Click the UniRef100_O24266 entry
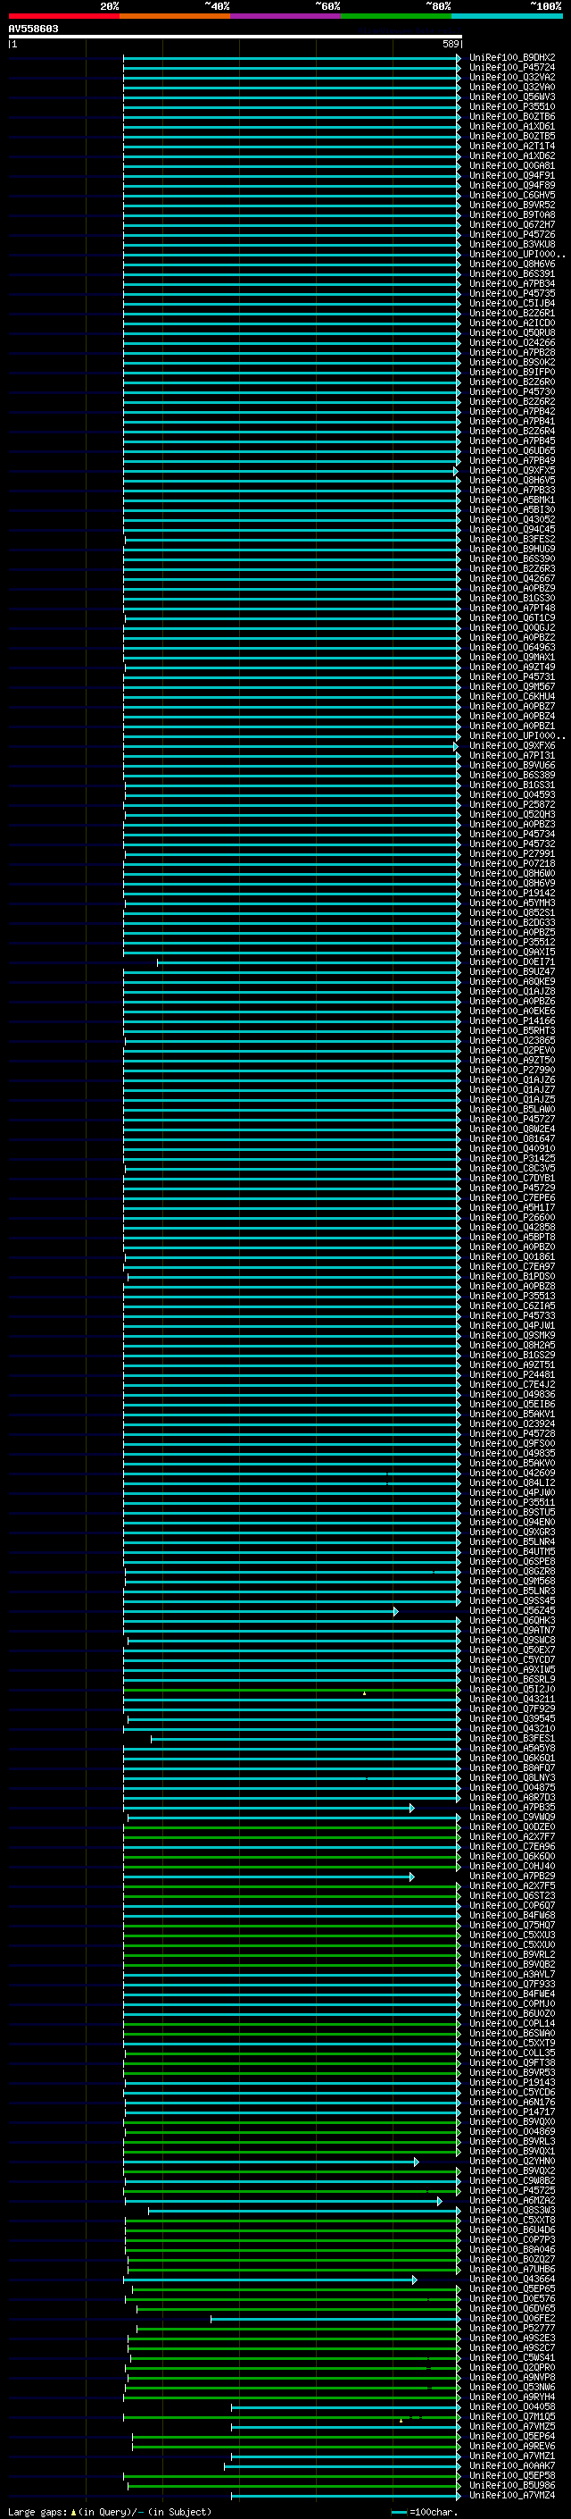Screen dimensions: 571x2519 512,342
